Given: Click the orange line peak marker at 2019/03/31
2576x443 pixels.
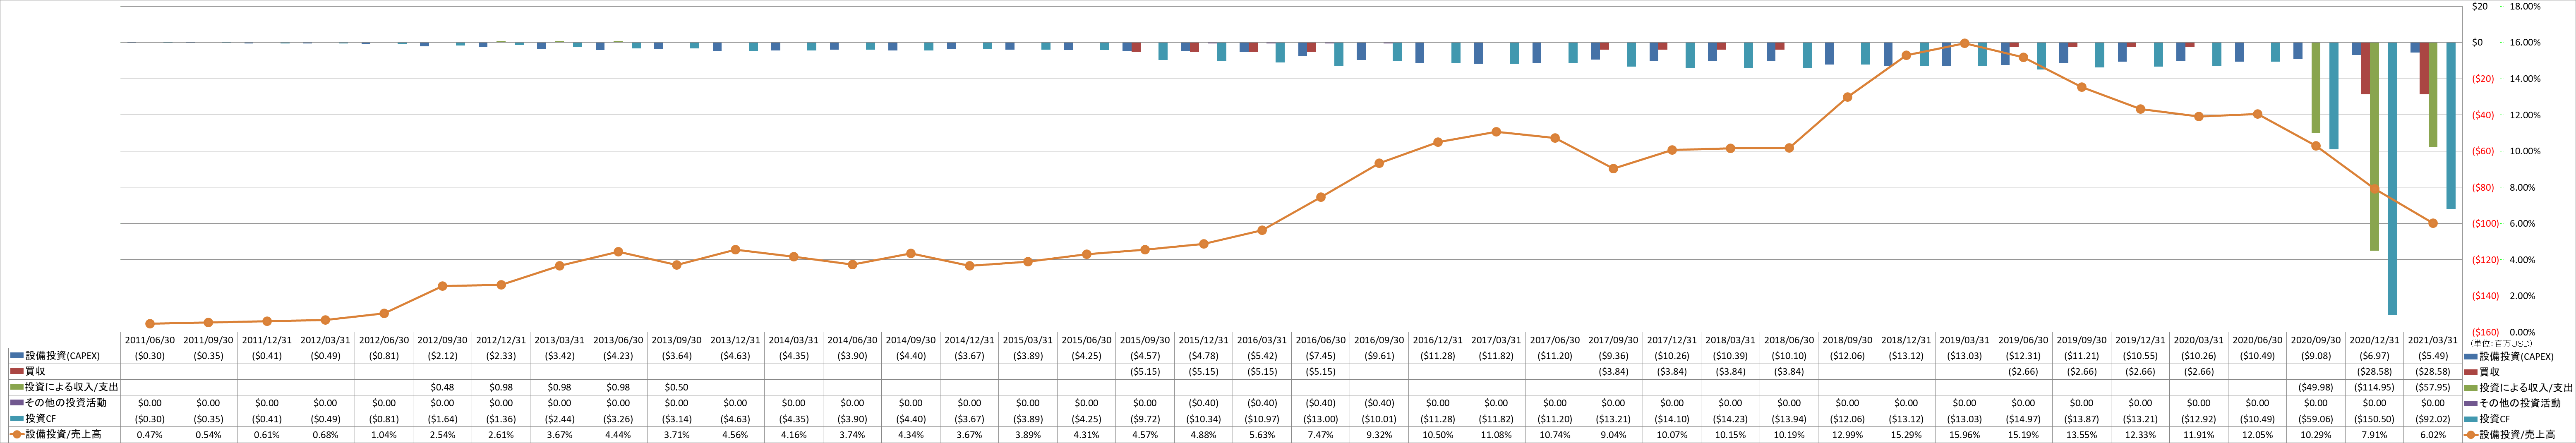Looking at the screenshot, I should coord(1965,43).
